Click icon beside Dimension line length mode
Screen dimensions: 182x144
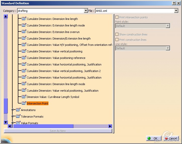point(24,84)
